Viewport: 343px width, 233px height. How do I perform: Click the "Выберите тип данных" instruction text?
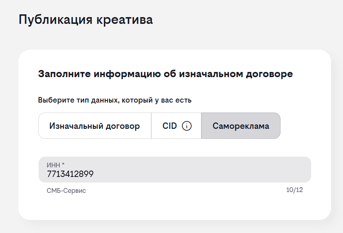click(x=115, y=100)
